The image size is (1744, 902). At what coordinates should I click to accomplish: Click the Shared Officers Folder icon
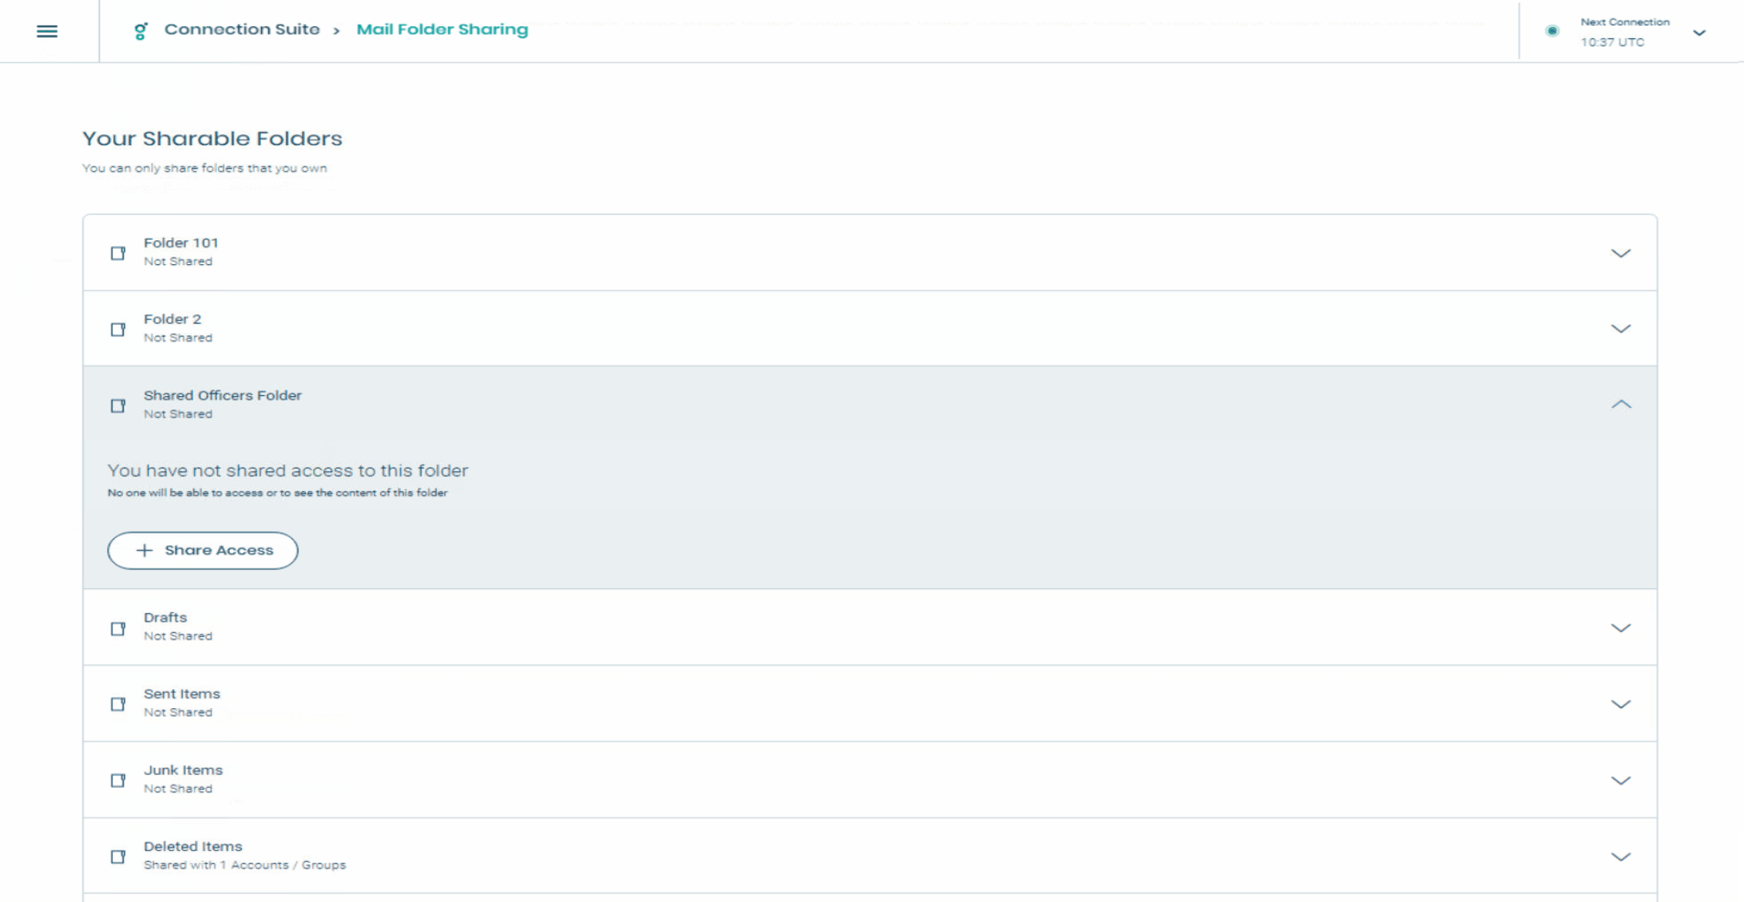(118, 406)
